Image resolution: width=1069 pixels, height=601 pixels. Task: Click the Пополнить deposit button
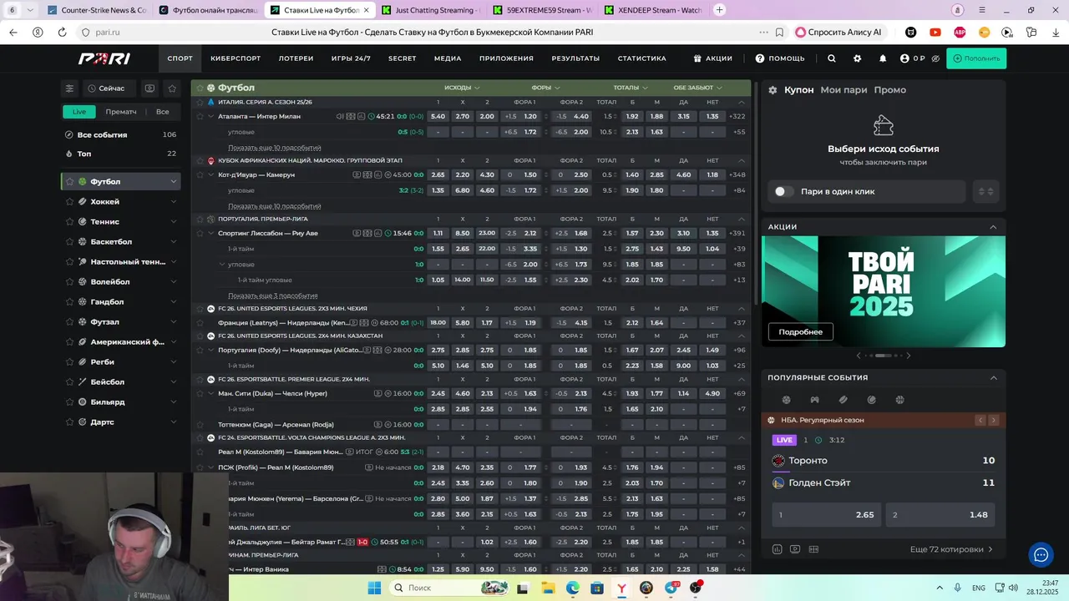(976, 58)
